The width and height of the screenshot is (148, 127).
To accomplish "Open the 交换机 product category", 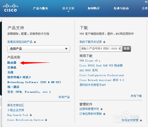I will pos(12,67).
